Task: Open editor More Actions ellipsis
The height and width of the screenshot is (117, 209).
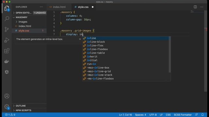Action: point(202,7)
